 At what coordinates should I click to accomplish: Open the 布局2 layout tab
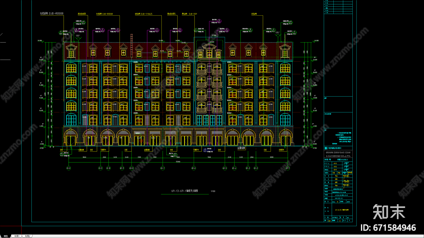[28, 236]
